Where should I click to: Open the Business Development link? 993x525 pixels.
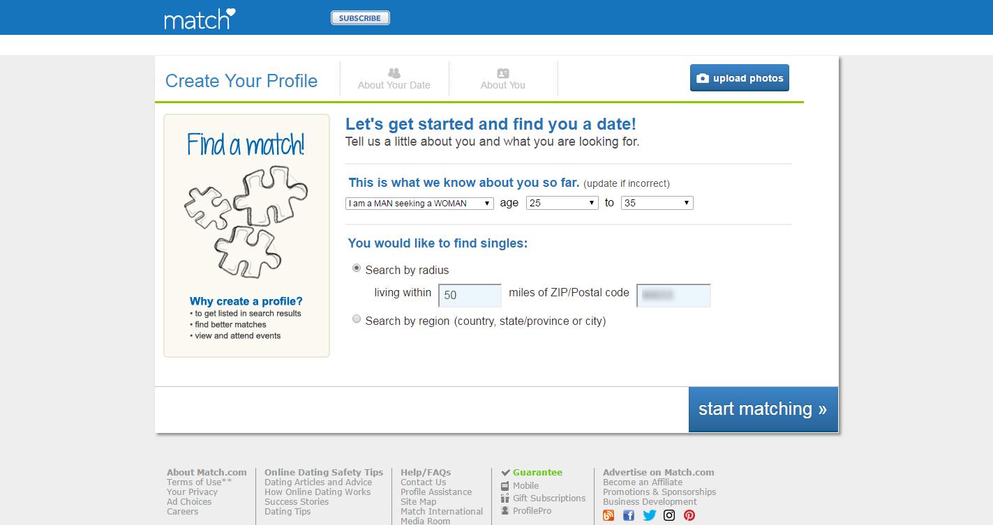click(650, 502)
